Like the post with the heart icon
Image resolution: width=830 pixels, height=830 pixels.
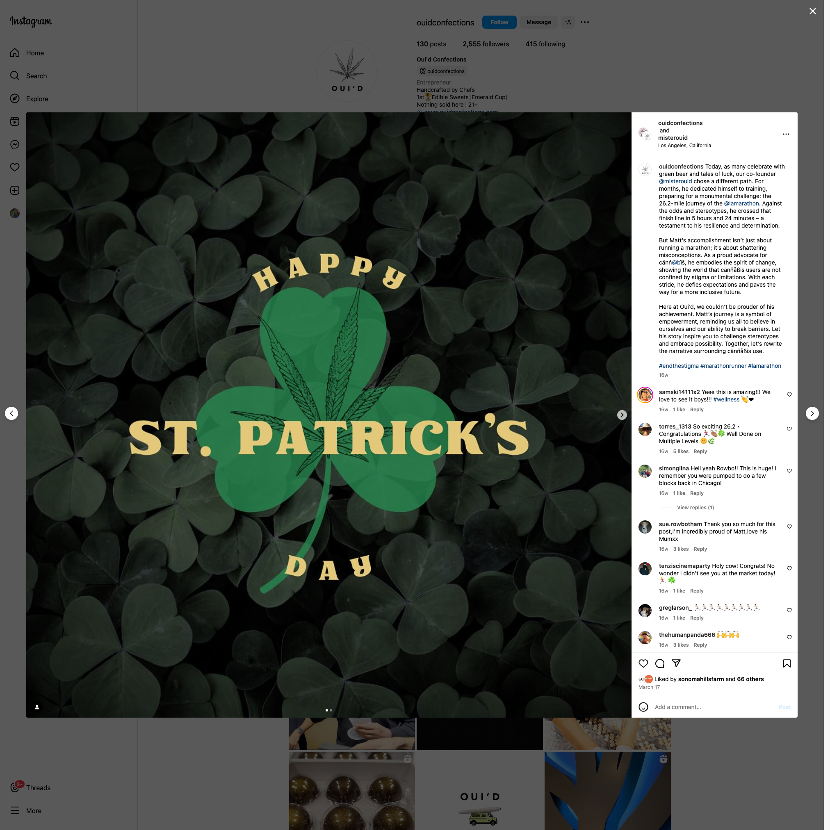[x=643, y=664]
